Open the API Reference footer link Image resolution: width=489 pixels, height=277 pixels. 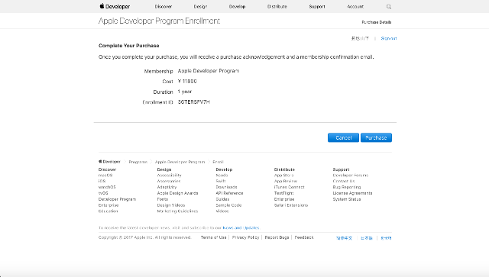[229, 193]
